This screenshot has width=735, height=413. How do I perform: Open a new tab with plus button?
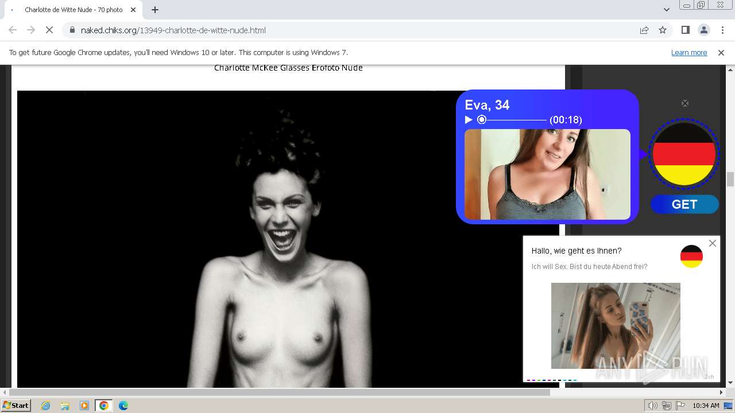(x=155, y=10)
